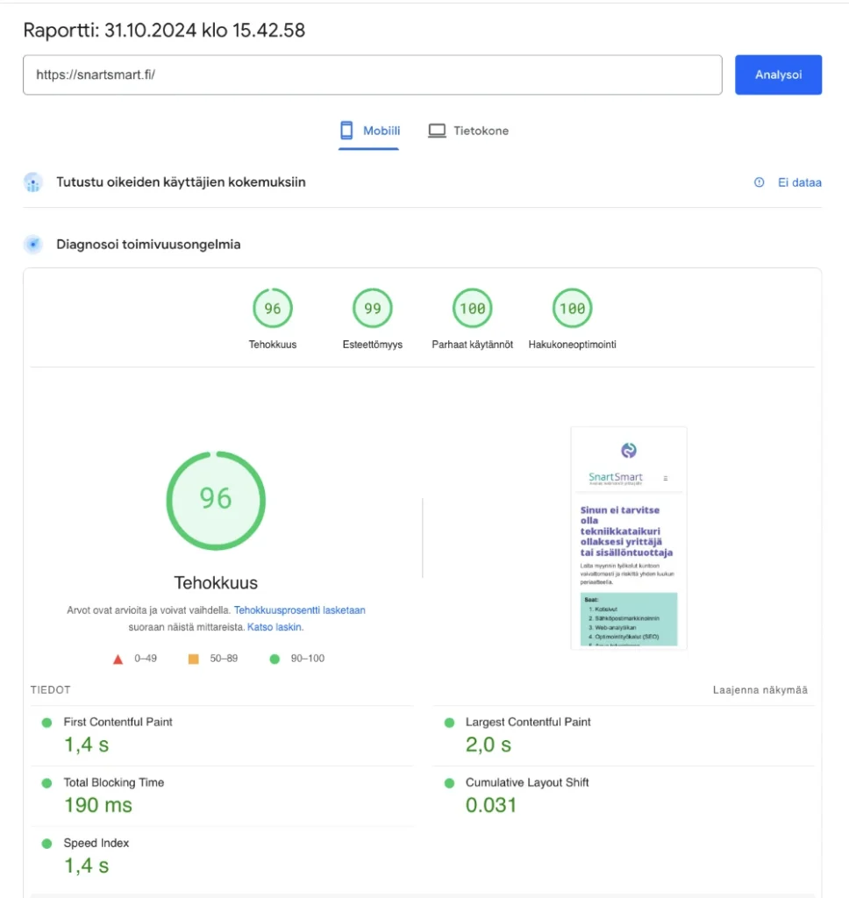
Task: Click the green circle 90–100 legend icon
Action: click(x=275, y=659)
